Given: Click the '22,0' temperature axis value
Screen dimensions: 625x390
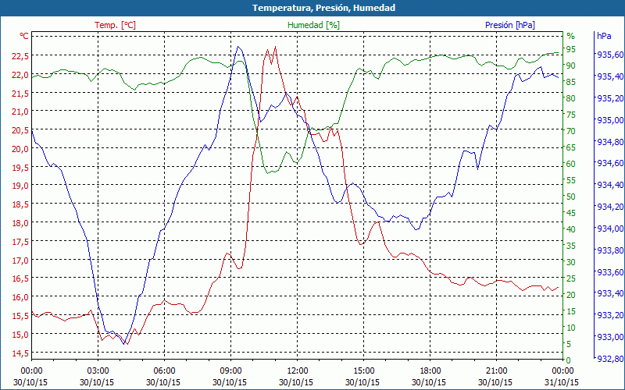Looking at the screenshot, I should (20, 75).
